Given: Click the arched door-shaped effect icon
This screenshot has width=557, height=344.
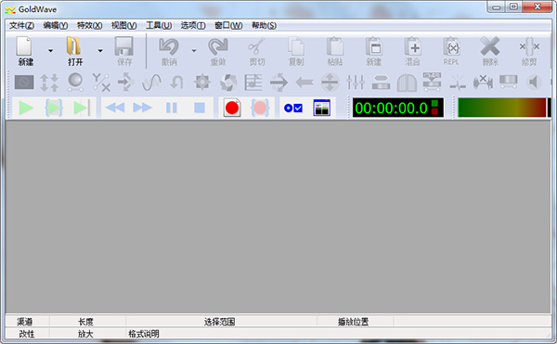Looking at the screenshot, I should pyautogui.click(x=407, y=83).
